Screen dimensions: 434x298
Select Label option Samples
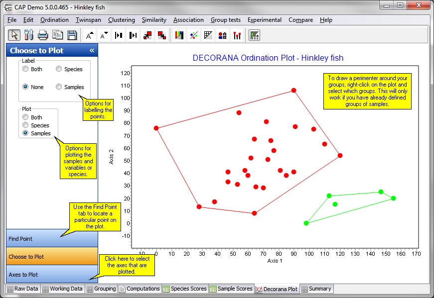[x=70, y=87]
